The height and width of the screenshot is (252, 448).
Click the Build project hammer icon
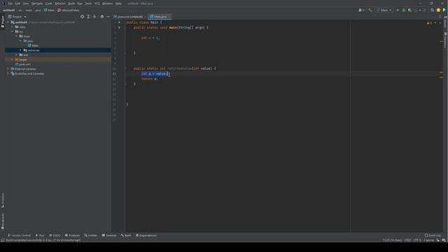click(x=370, y=10)
